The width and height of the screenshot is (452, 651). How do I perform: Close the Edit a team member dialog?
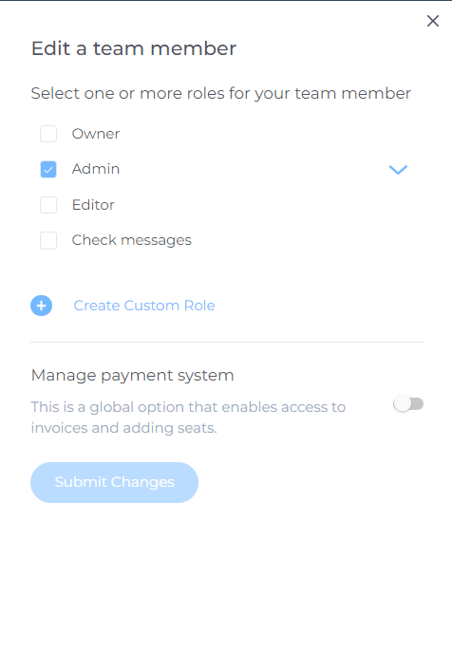point(433,21)
